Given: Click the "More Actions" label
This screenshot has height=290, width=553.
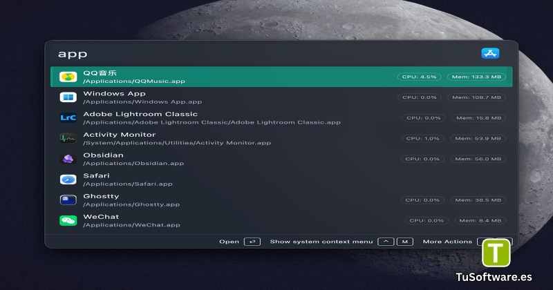Looking at the screenshot, I should [447, 242].
